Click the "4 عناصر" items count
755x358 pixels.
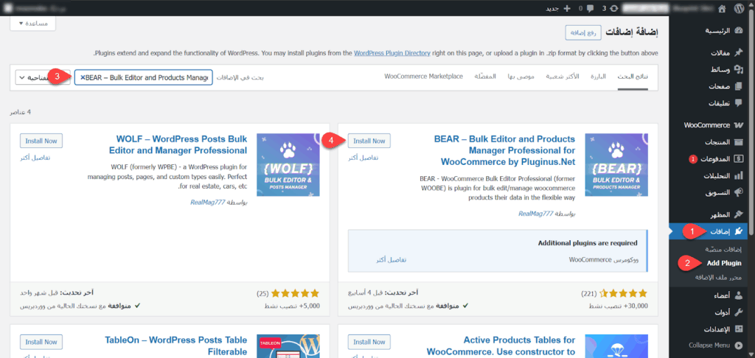(x=20, y=112)
